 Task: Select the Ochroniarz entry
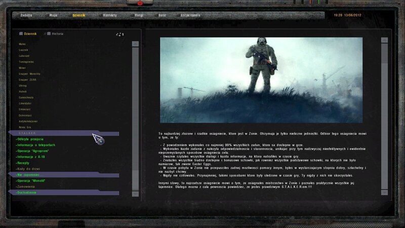(x=25, y=116)
